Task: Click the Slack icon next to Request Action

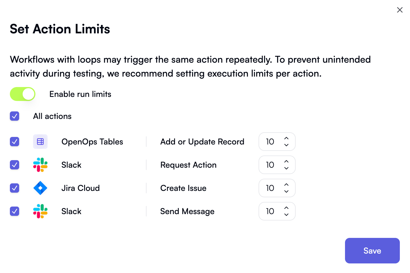Action: coord(40,165)
